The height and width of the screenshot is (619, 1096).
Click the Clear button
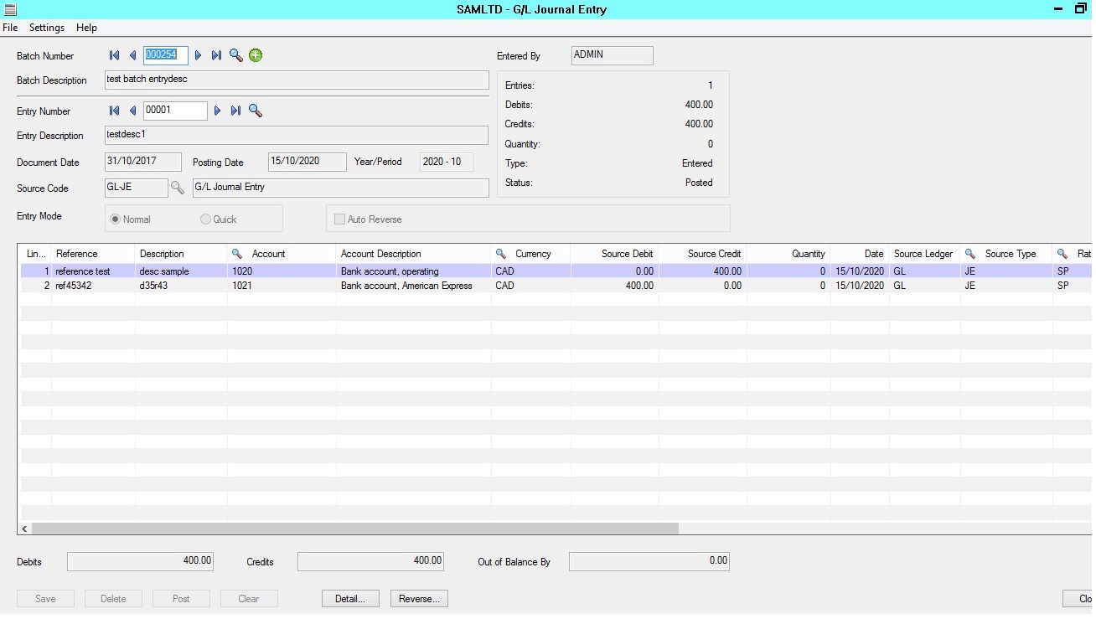click(x=249, y=599)
